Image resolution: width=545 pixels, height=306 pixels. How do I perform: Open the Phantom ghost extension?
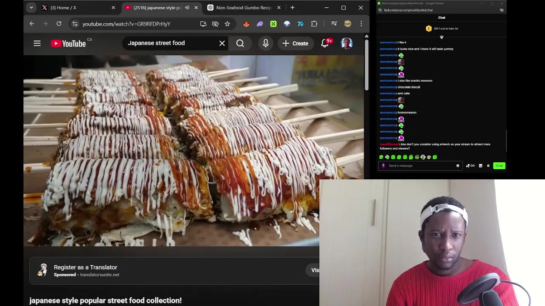pyautogui.click(x=260, y=24)
